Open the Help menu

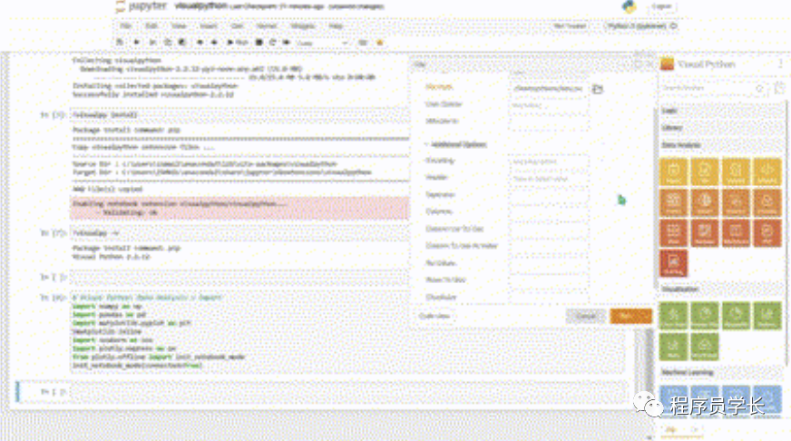[336, 25]
